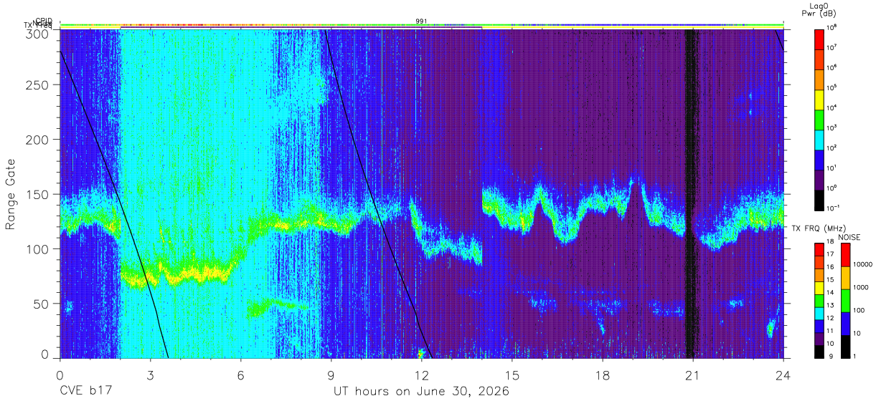Pick the black bottom segment of power colorbar
Image resolution: width=881 pixels, height=406 pixels.
(819, 199)
